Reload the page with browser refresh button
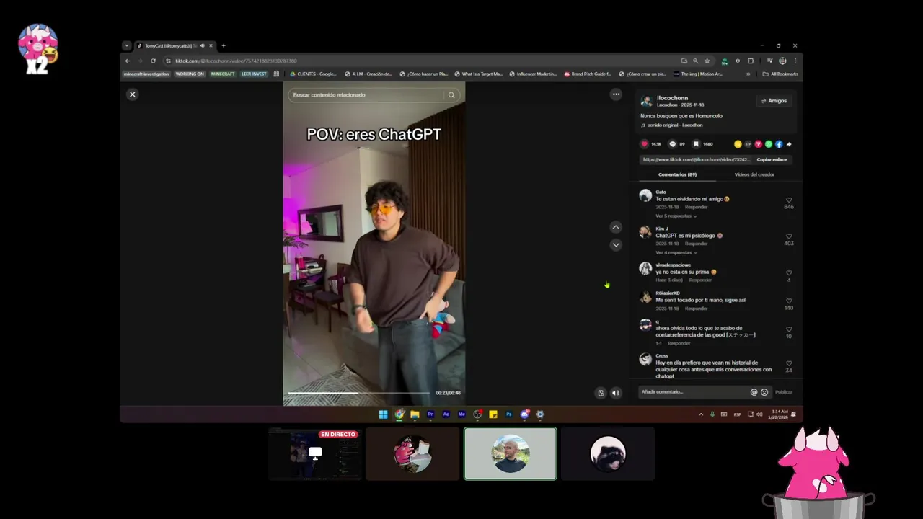The image size is (923, 519). coord(153,61)
